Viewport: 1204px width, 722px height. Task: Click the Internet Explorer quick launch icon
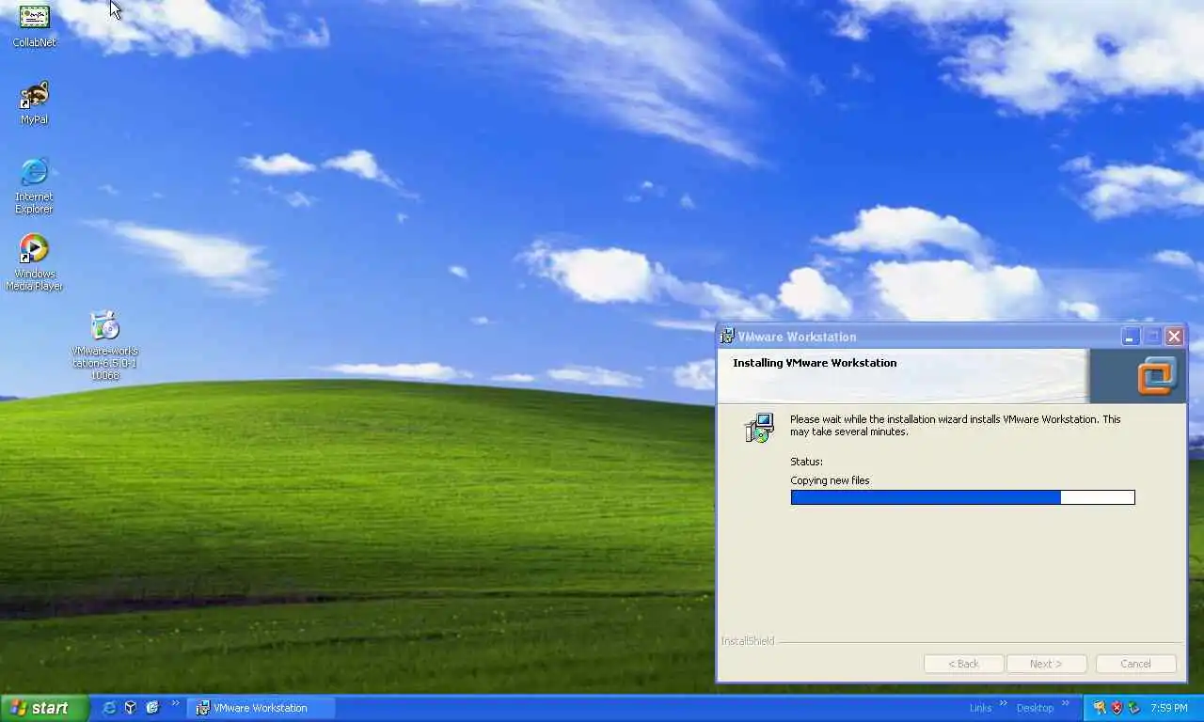(109, 708)
